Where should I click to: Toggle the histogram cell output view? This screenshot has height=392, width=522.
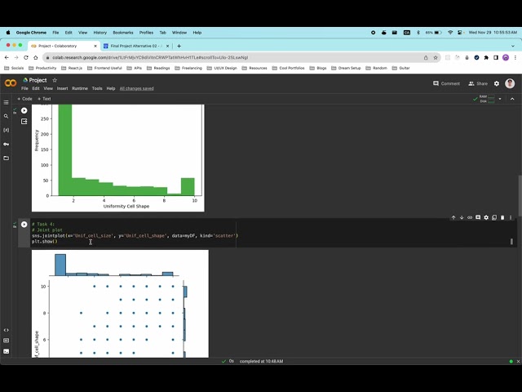click(24, 122)
